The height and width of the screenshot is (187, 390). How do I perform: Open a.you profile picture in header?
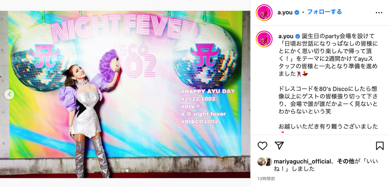264,12
